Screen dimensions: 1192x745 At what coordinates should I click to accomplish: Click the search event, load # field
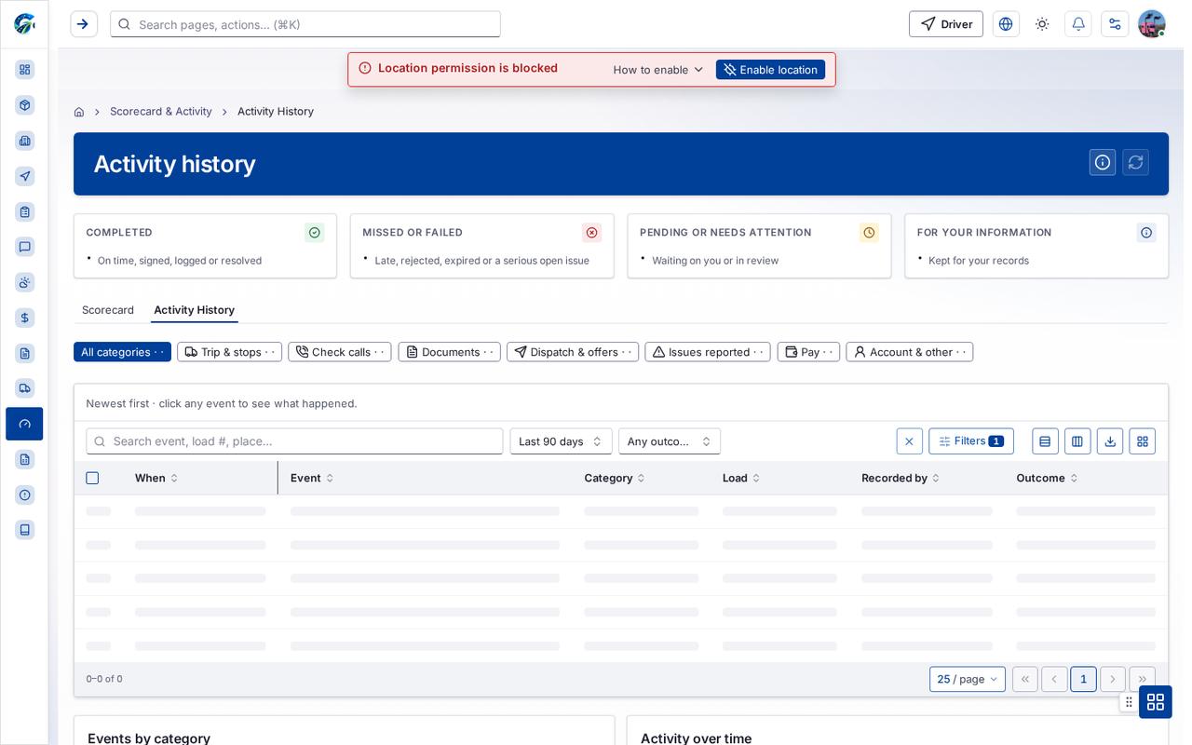click(294, 441)
